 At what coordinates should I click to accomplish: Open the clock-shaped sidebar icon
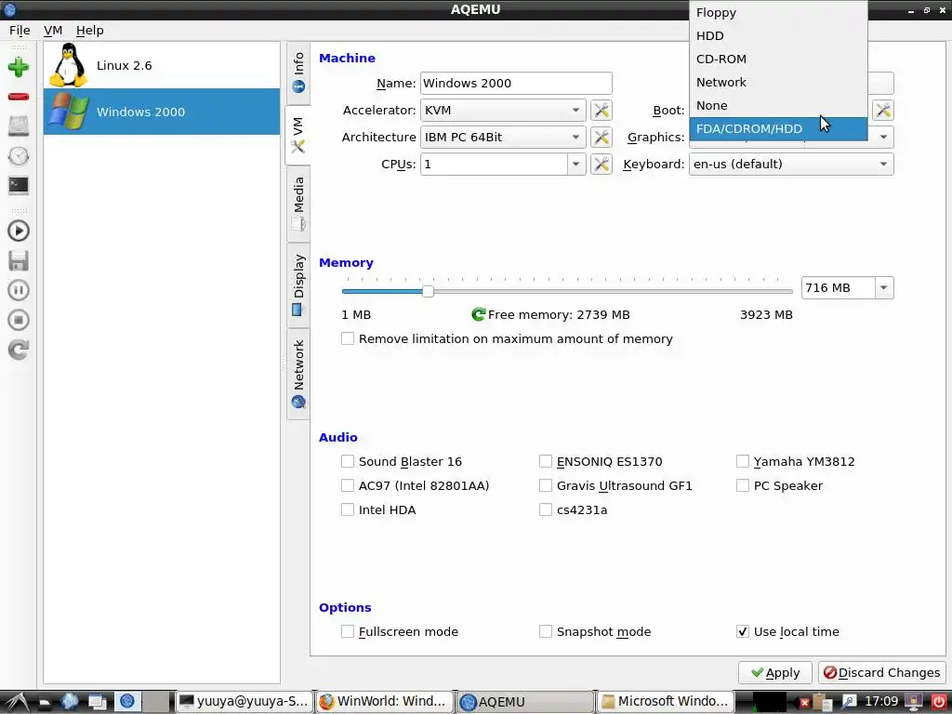click(x=19, y=156)
